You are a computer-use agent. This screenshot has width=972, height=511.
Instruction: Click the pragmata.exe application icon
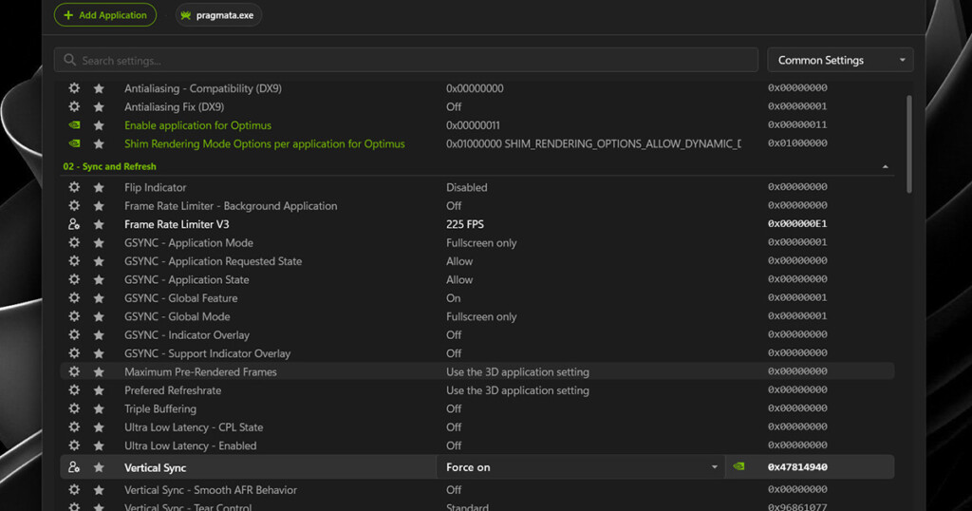(185, 15)
